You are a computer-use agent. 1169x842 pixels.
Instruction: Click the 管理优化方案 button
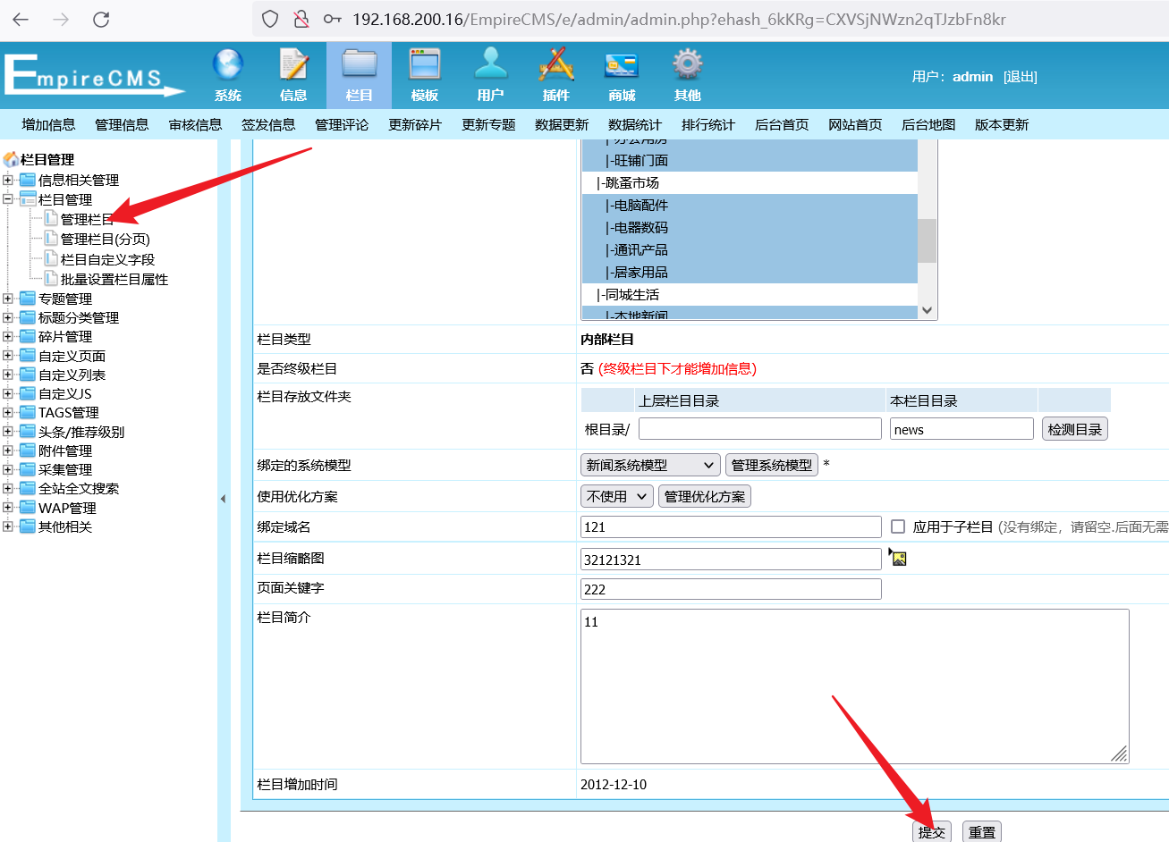[705, 496]
